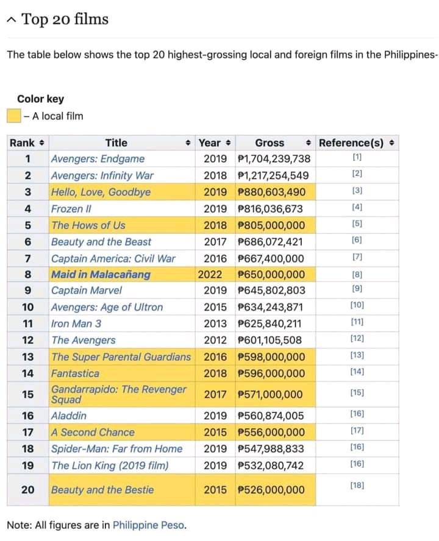Follow the Philippine Peso link

[x=148, y=525]
